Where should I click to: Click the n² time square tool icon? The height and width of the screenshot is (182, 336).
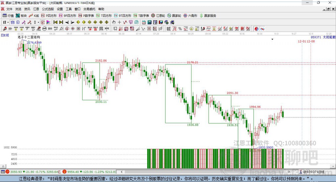(x=56, y=29)
